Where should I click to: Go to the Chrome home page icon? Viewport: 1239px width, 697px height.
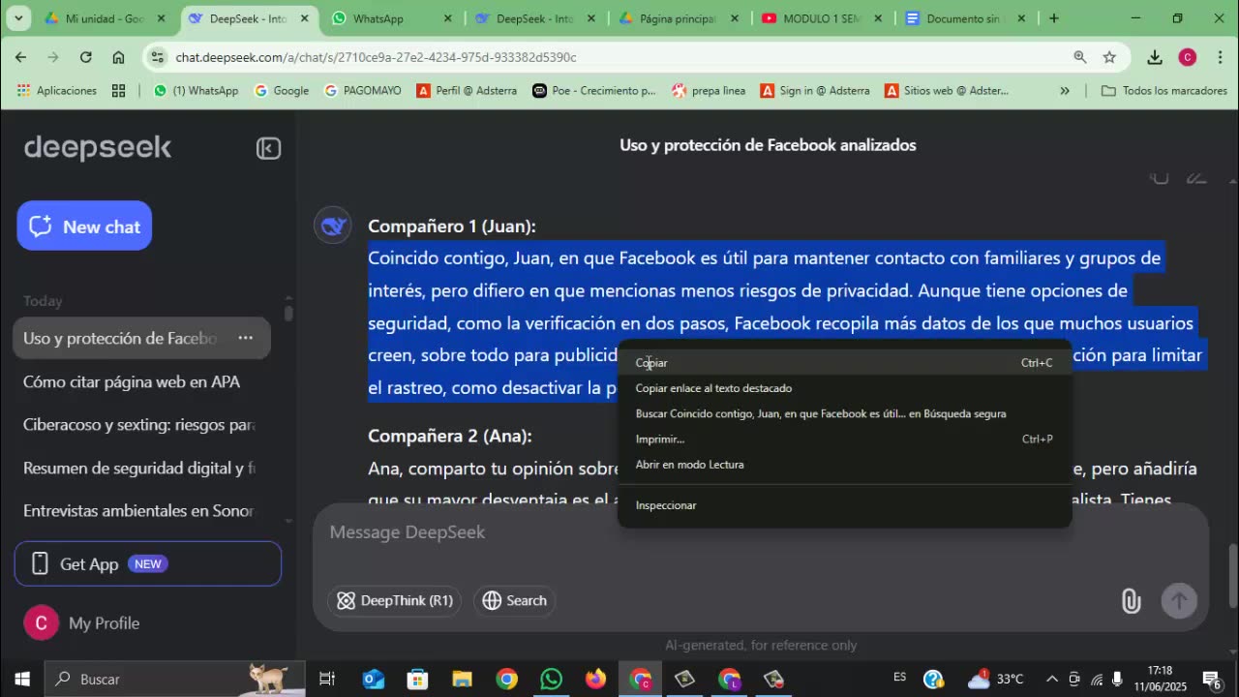(118, 57)
